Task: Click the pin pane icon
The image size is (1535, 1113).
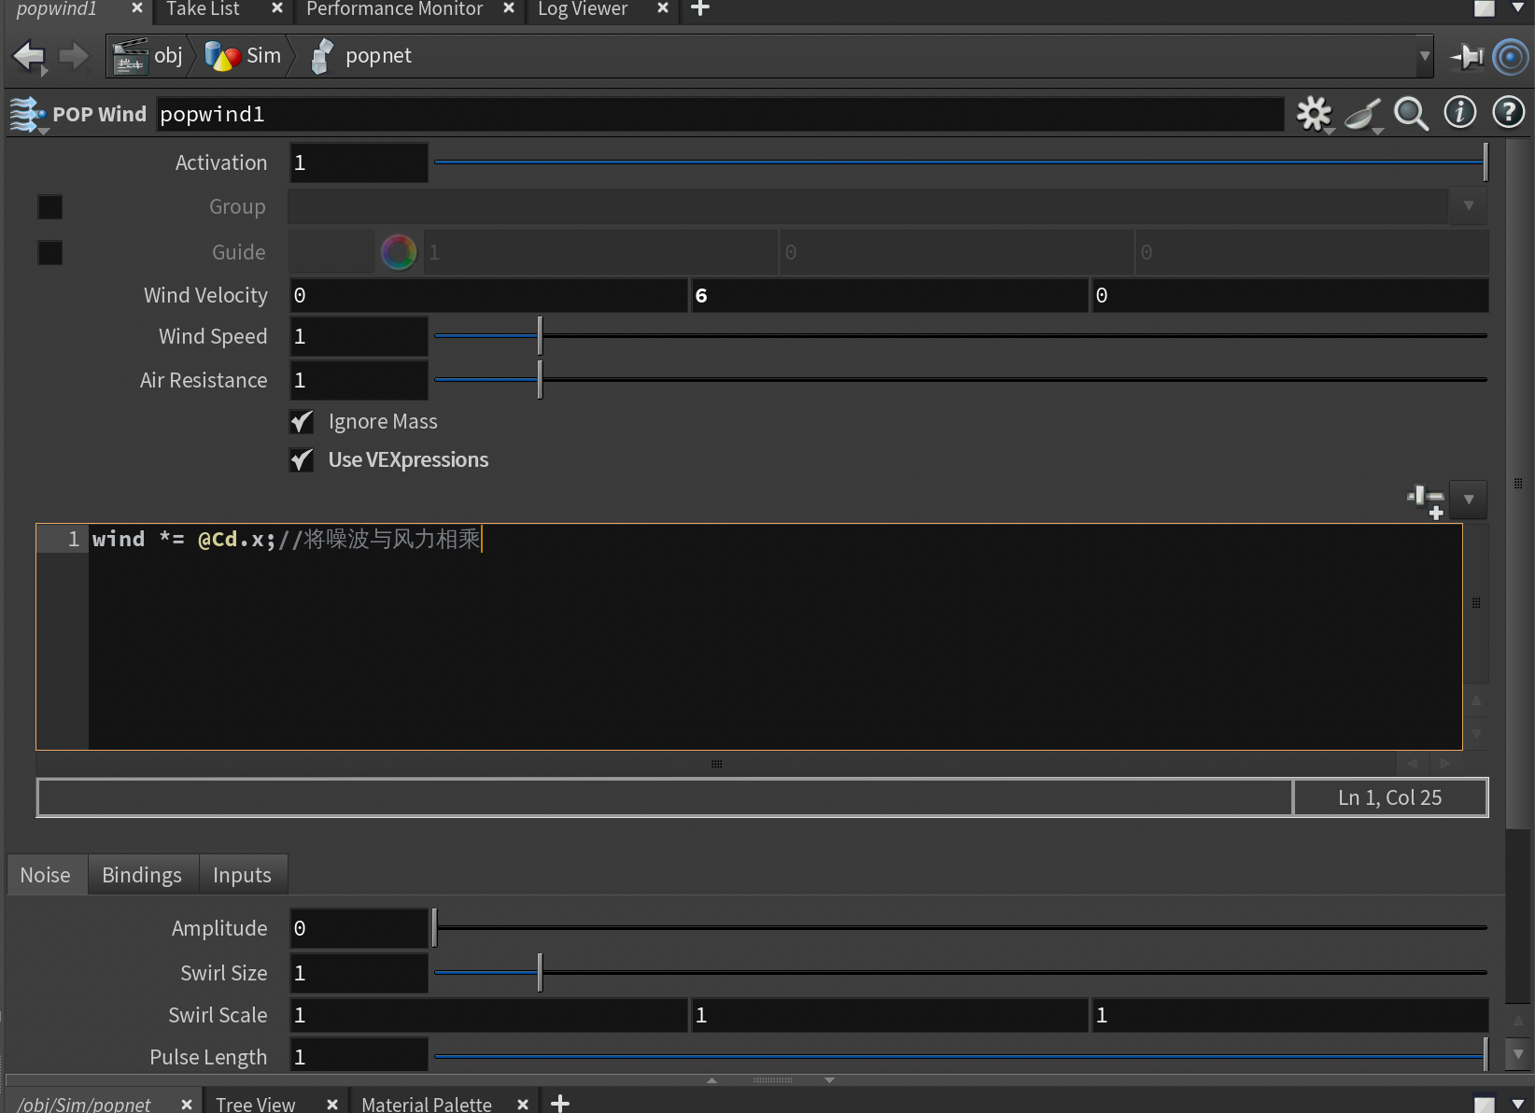Action: (x=1467, y=57)
